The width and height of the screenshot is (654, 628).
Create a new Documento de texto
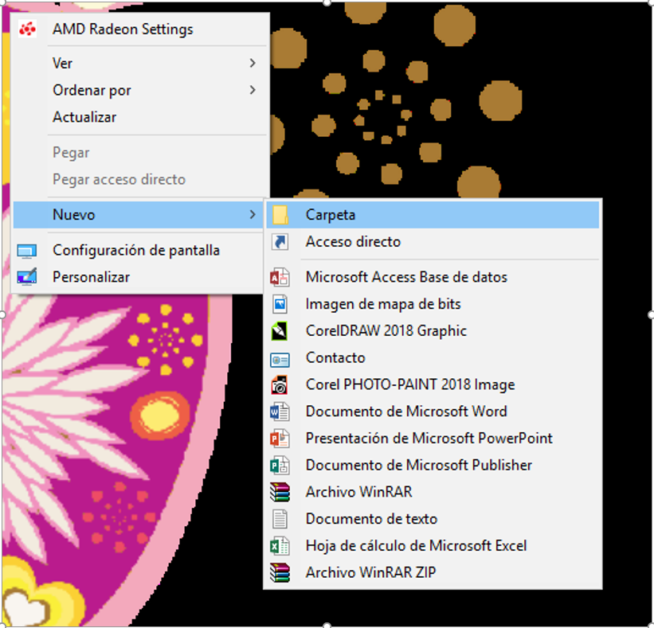[433, 519]
